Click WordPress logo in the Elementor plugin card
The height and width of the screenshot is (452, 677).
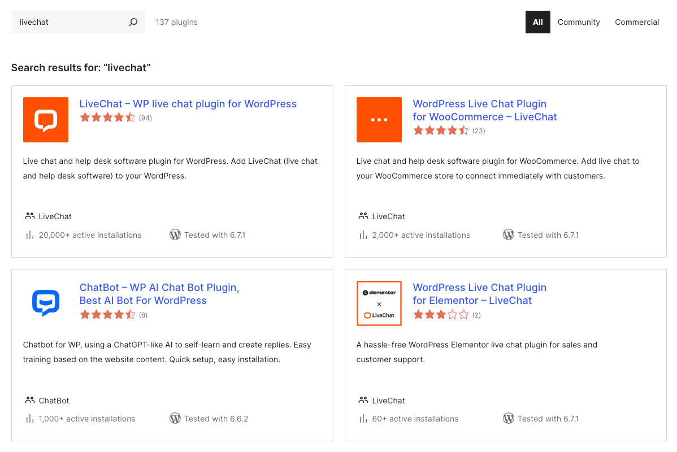pyautogui.click(x=508, y=418)
